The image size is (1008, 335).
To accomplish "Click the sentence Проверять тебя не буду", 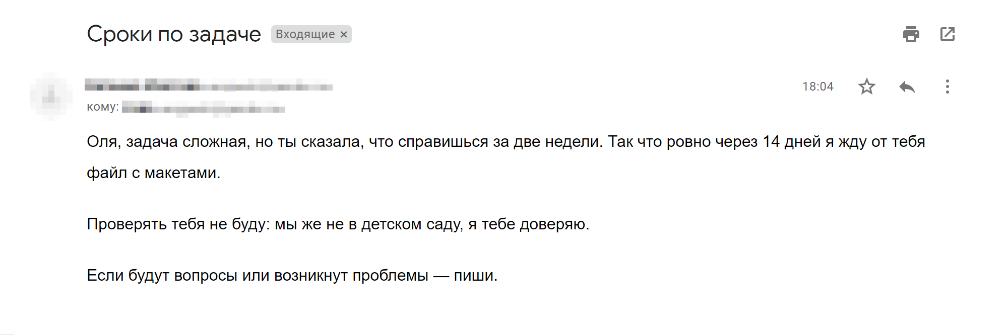I will [338, 224].
